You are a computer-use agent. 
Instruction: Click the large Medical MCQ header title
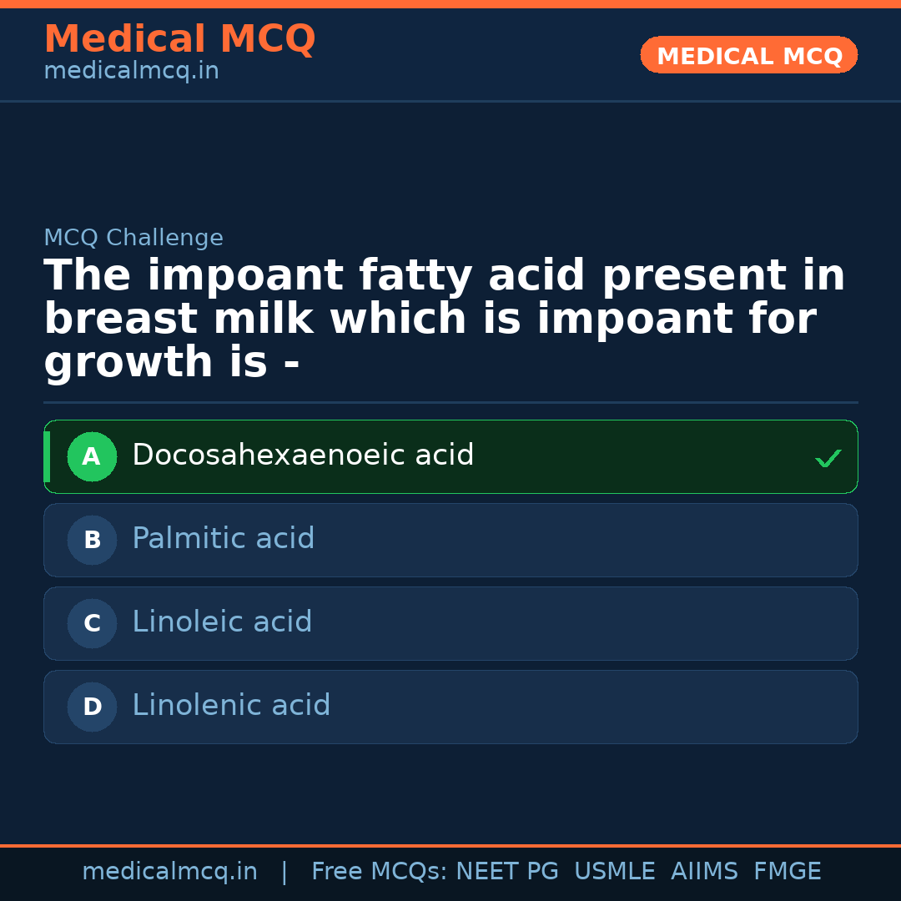click(x=179, y=39)
